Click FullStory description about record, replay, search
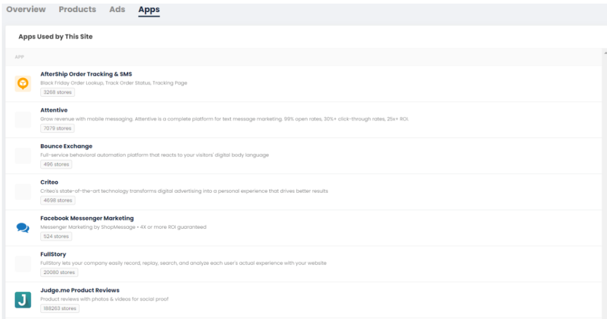The width and height of the screenshot is (607, 319). 184,263
